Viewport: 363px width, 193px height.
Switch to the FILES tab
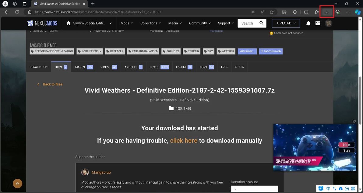[x=61, y=67]
